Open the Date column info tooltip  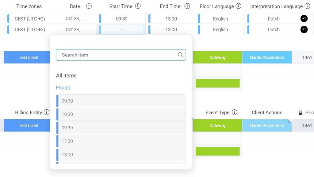point(89,6)
